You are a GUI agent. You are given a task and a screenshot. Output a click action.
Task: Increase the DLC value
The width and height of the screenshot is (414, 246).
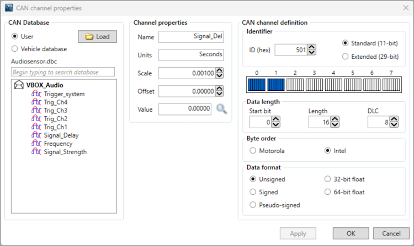(x=394, y=119)
